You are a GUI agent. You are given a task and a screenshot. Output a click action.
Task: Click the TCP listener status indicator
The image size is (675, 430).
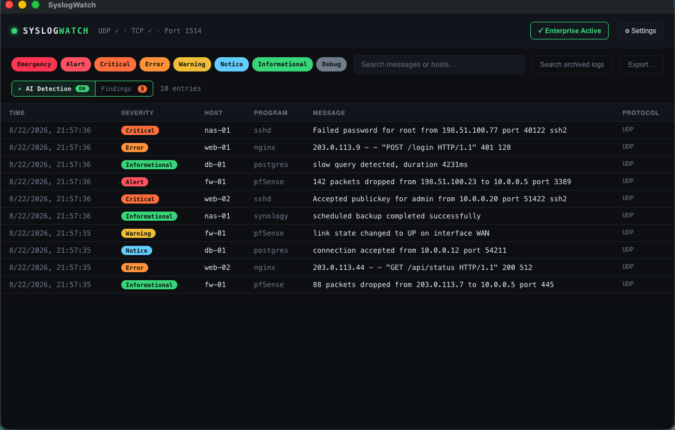pyautogui.click(x=142, y=30)
